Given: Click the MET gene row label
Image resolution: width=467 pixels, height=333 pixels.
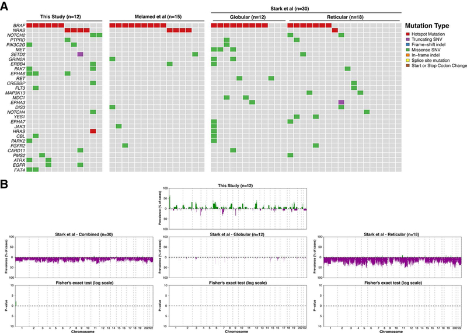Looking at the screenshot, I should point(20,50).
